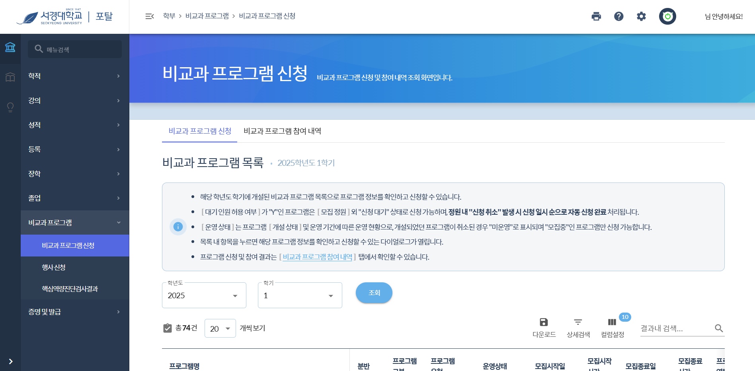Image resolution: width=755 pixels, height=371 pixels.
Task: Open the help question mark icon
Action: (619, 16)
